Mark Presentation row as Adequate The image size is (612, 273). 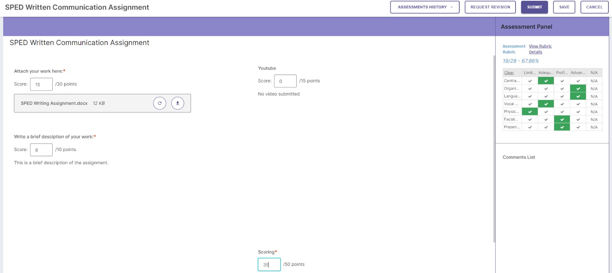[x=546, y=127]
